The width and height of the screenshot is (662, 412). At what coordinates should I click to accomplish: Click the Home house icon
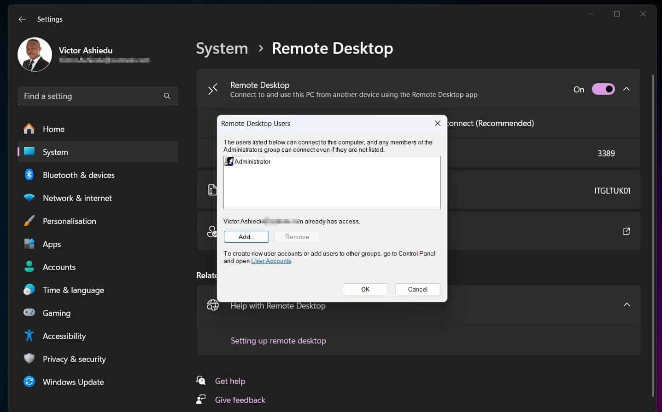click(x=29, y=129)
